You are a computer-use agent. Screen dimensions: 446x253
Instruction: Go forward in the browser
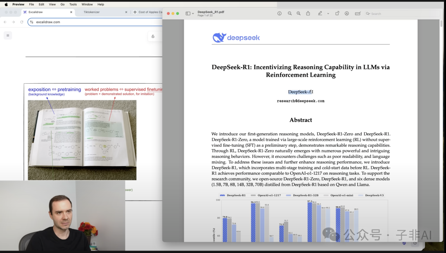pos(13,22)
